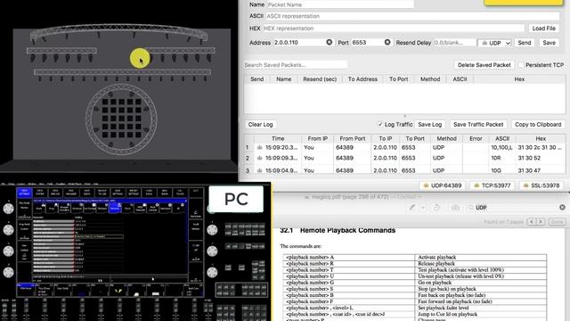Click the Save Traffic Packet button

(478, 125)
